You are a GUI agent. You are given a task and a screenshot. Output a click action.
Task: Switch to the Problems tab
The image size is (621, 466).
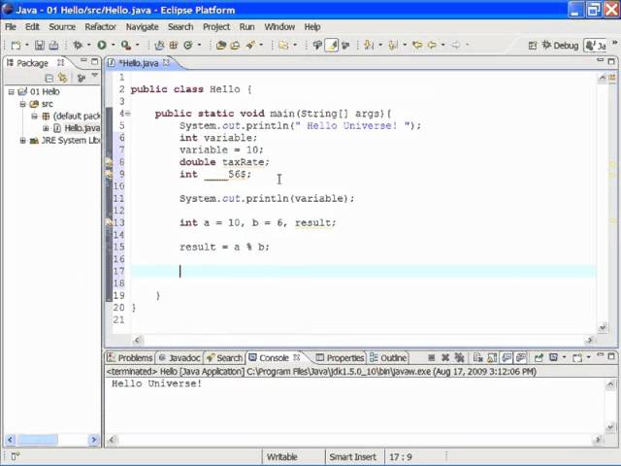130,358
